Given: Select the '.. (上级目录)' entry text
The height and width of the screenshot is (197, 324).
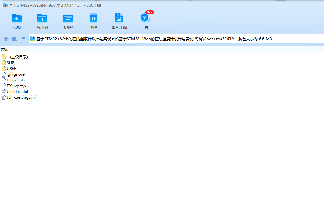Looking at the screenshot, I should 17,57.
